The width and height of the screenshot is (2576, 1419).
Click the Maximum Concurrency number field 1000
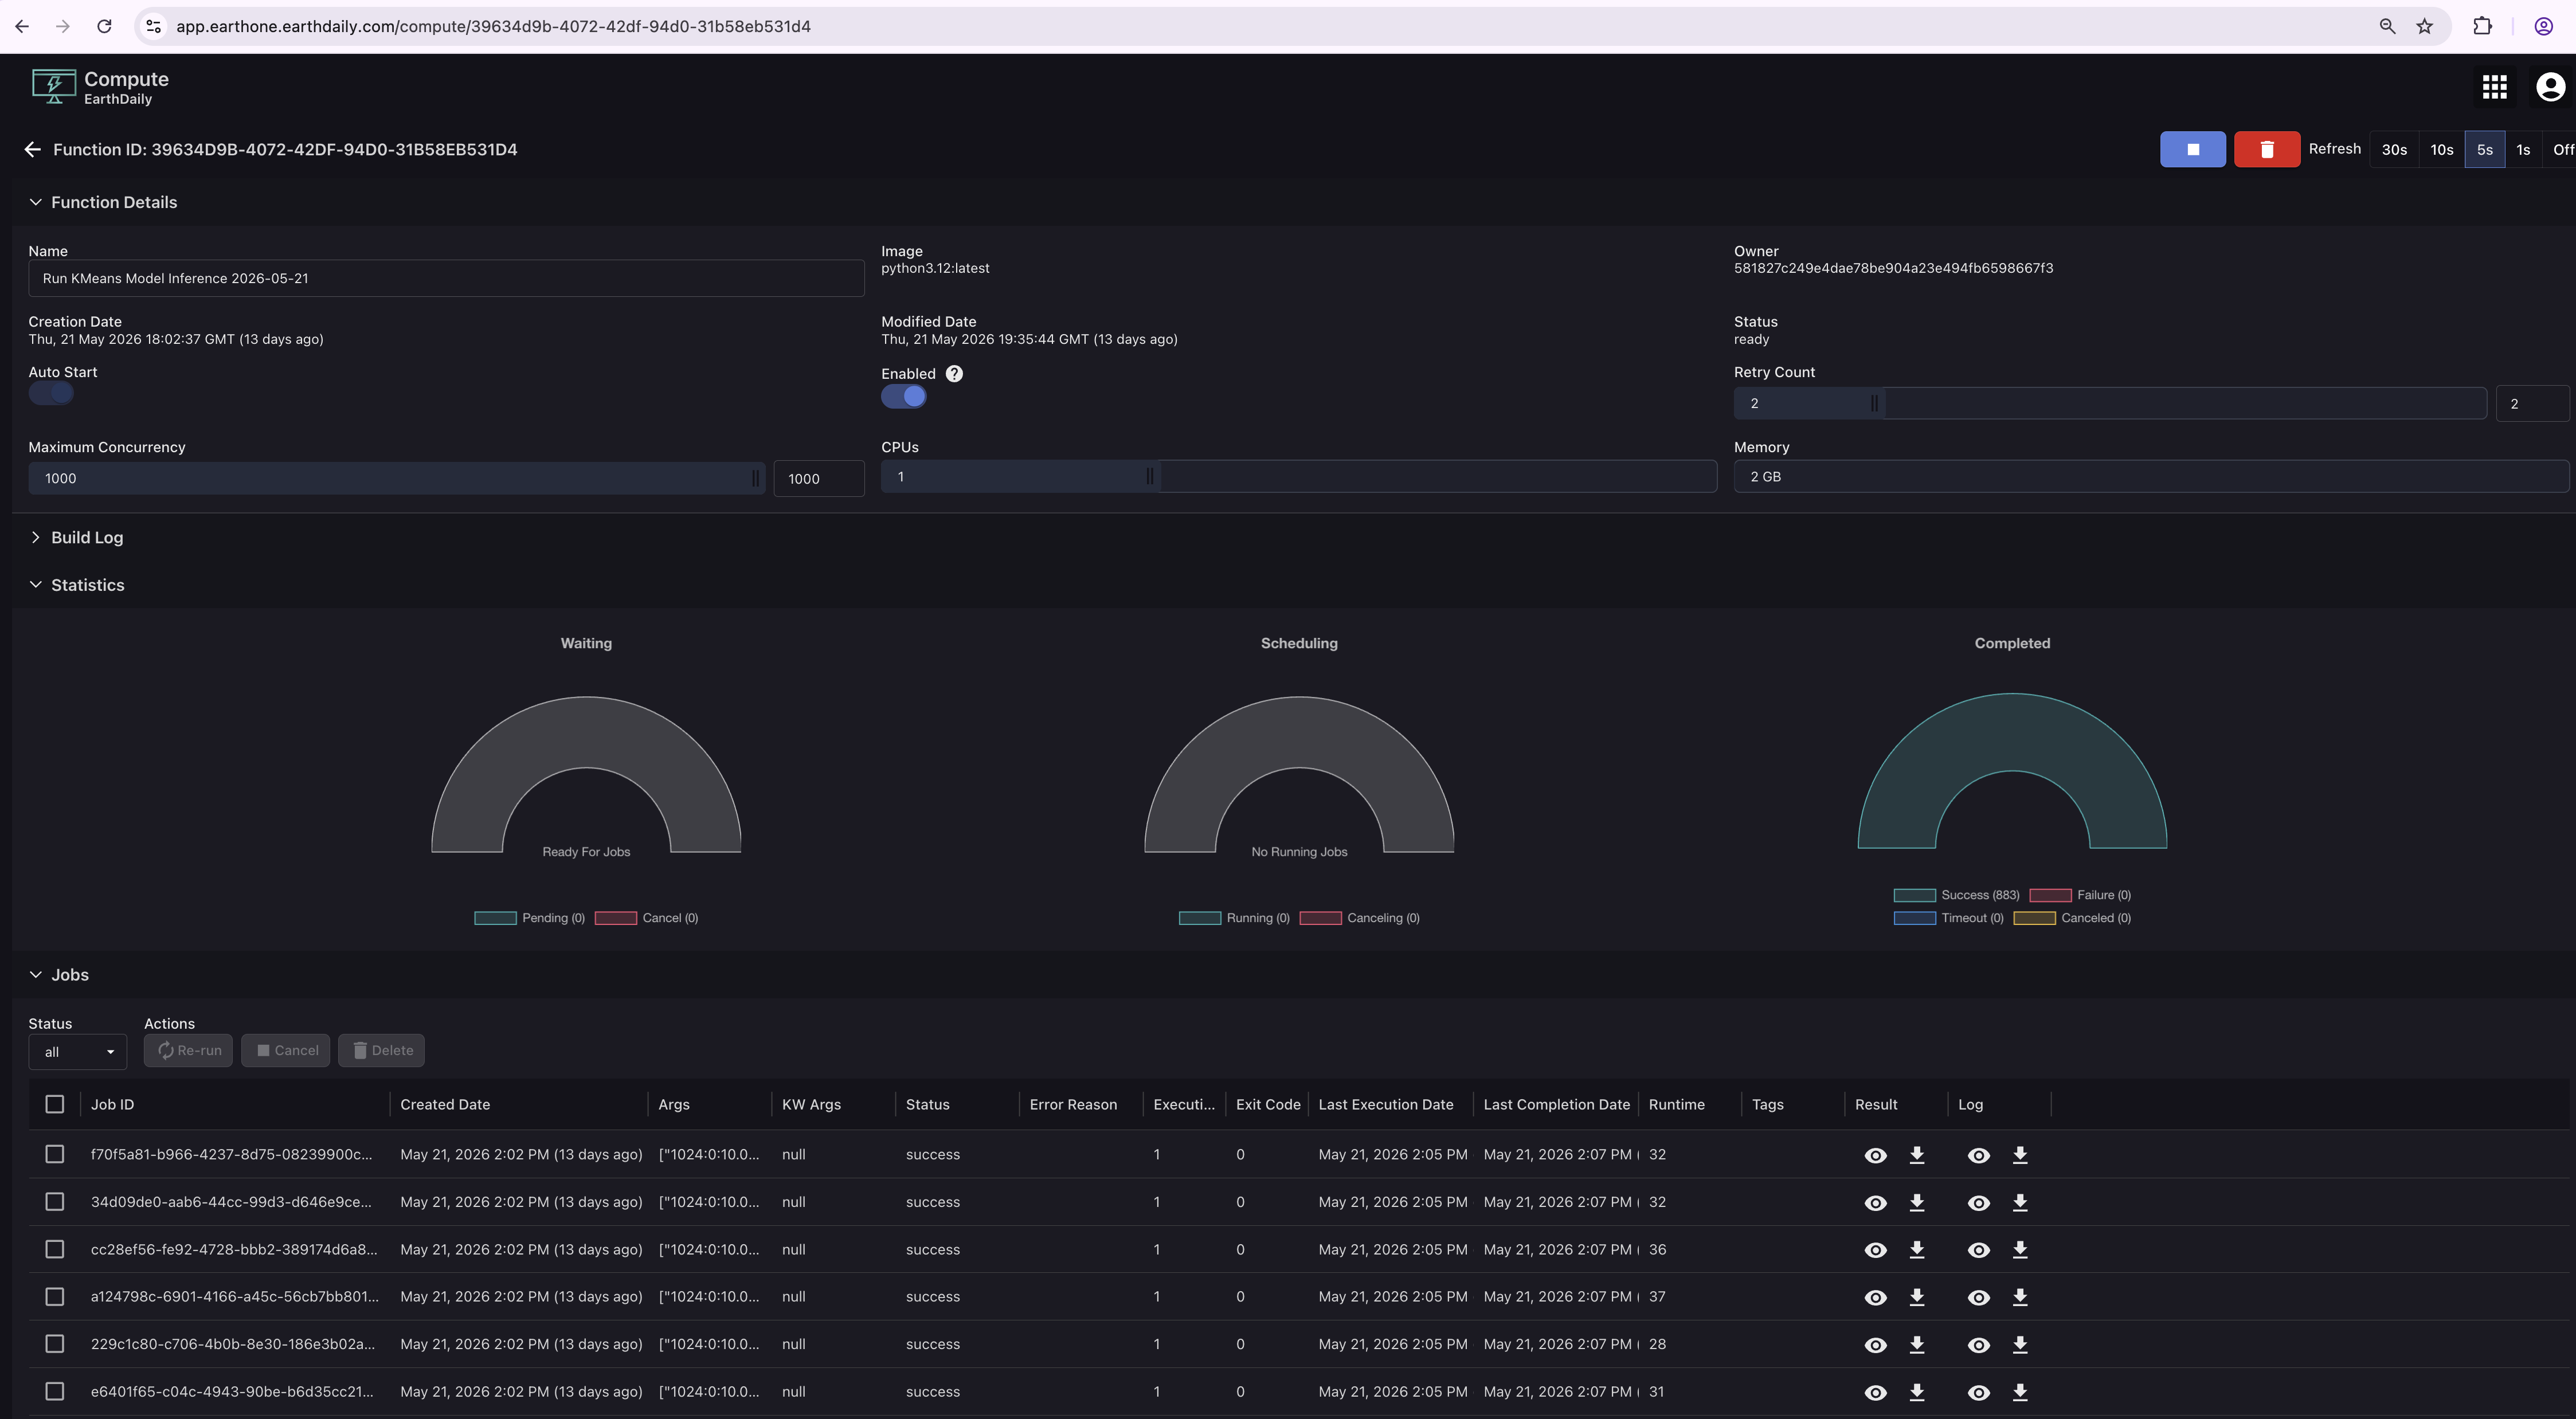(x=818, y=478)
